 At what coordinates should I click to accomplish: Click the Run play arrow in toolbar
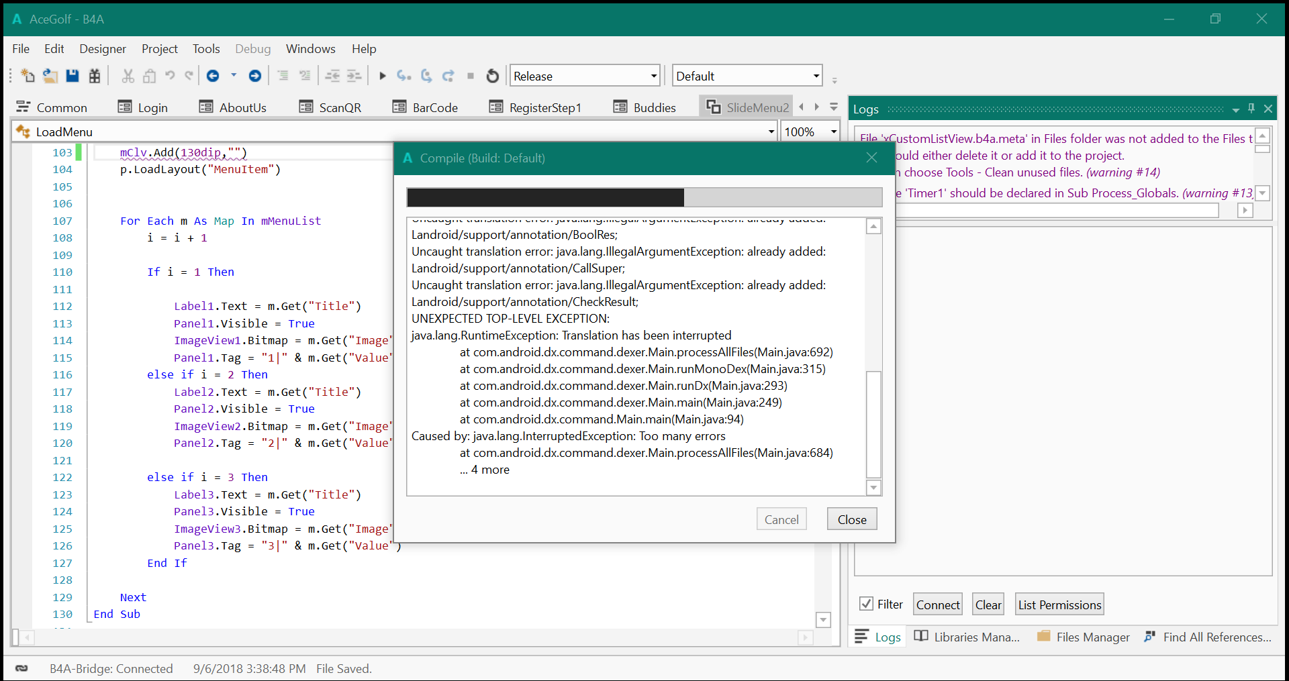383,76
